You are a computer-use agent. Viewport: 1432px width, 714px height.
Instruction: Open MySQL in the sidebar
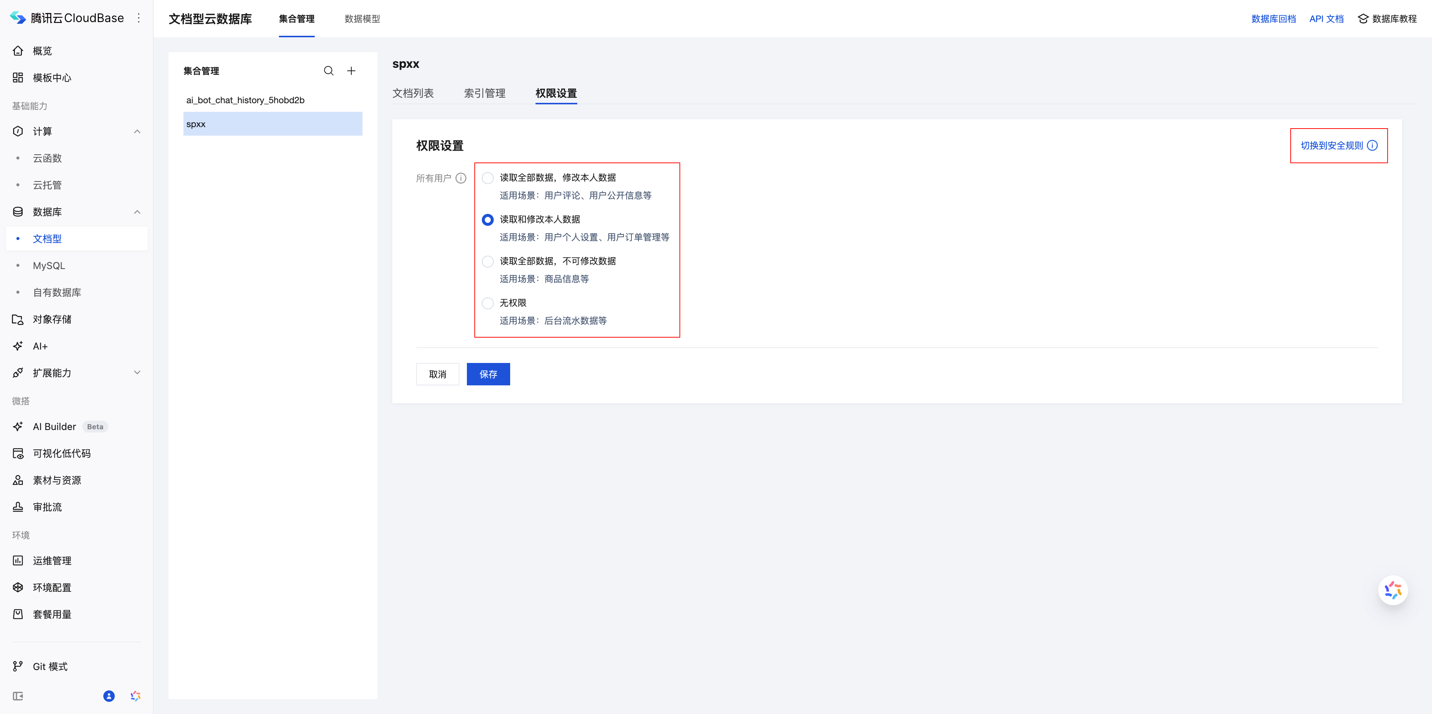pos(49,266)
